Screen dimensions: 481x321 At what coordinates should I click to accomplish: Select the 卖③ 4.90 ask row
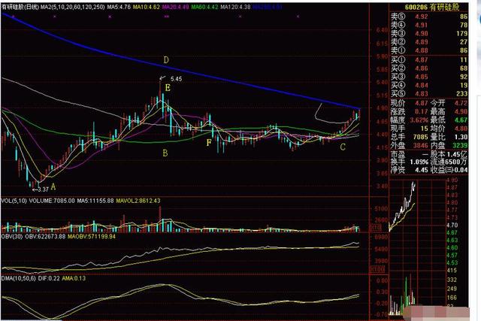[429, 33]
